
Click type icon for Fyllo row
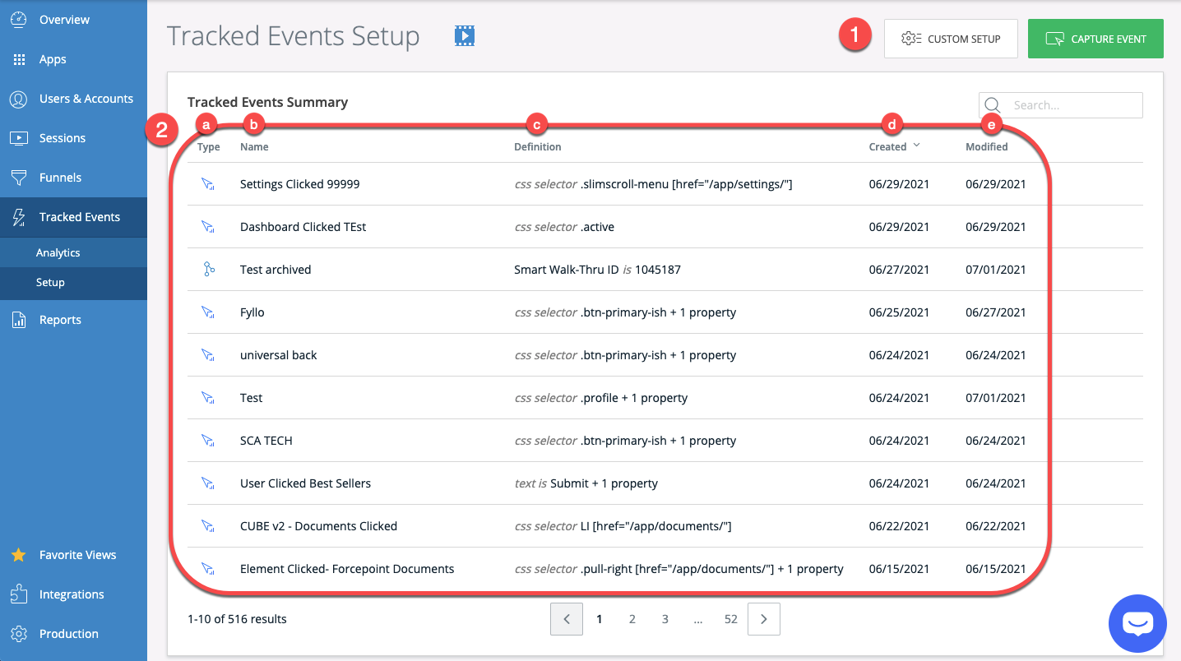208,312
